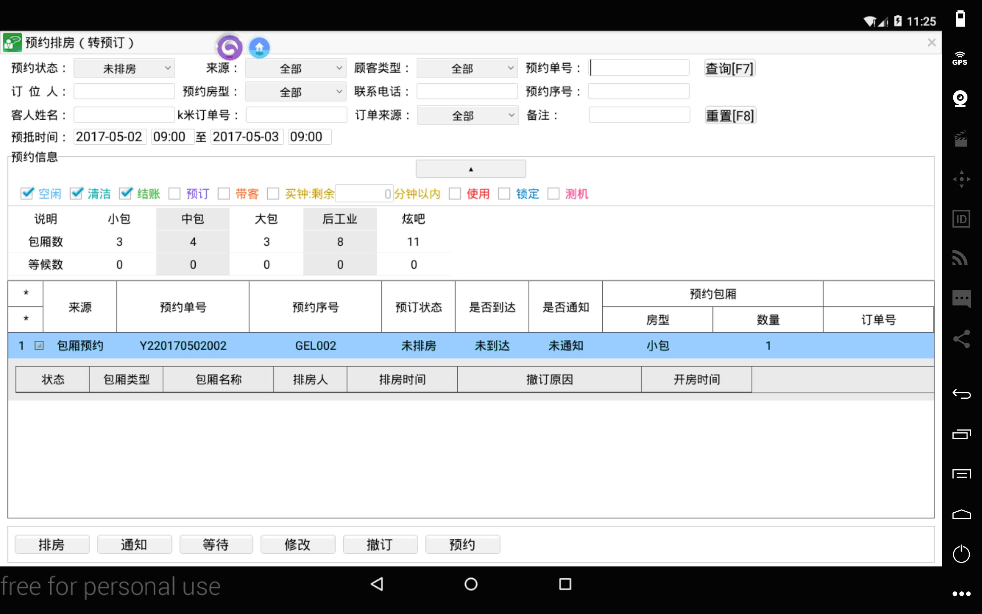The height and width of the screenshot is (614, 982).
Task: Open the 来源 dropdown
Action: pyautogui.click(x=295, y=68)
